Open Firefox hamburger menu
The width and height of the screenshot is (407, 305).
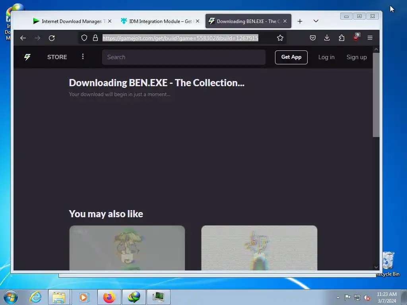(x=370, y=38)
